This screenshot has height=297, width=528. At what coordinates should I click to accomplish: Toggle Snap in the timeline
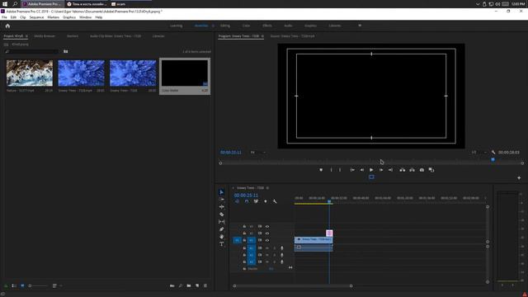coord(247,201)
